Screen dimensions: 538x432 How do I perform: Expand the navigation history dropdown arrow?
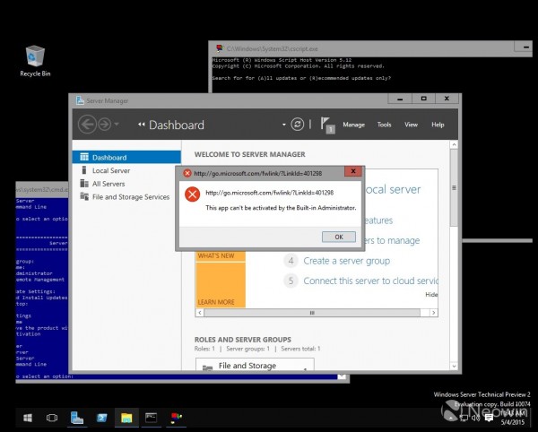117,124
